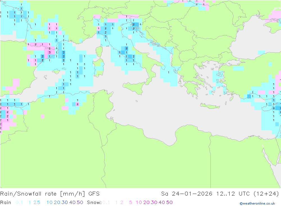Image resolution: width=281 pixels, height=206 pixels.
Task: Click the date 'Sa 24-01-2026 12..12 UTC (12+24)'
Action: 220,194
